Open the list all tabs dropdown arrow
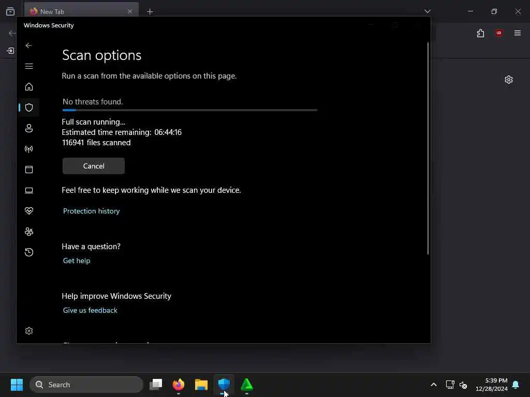This screenshot has width=530, height=397. [428, 11]
